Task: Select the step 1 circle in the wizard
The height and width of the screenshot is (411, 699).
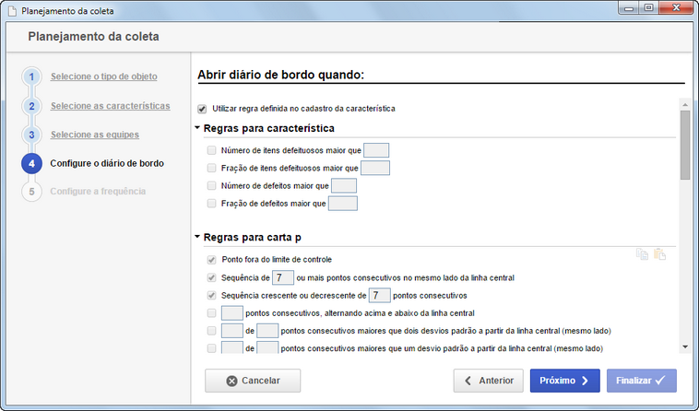Action: [x=31, y=76]
